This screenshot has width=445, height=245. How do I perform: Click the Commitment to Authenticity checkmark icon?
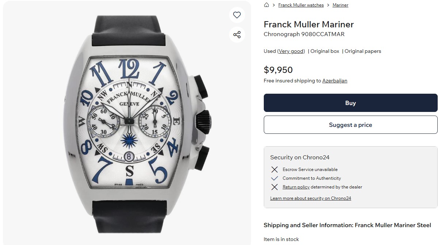point(274,178)
